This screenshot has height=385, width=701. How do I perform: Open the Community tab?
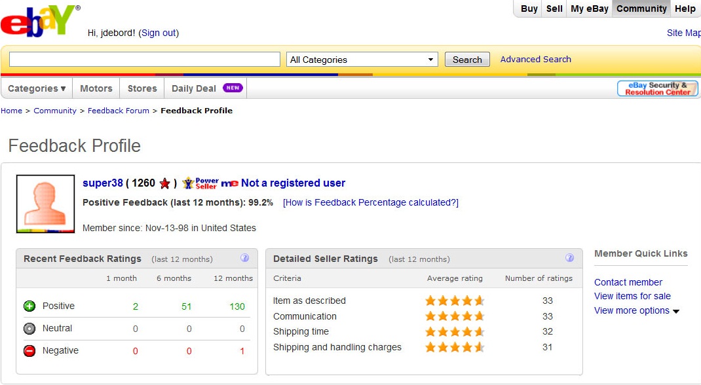(641, 9)
